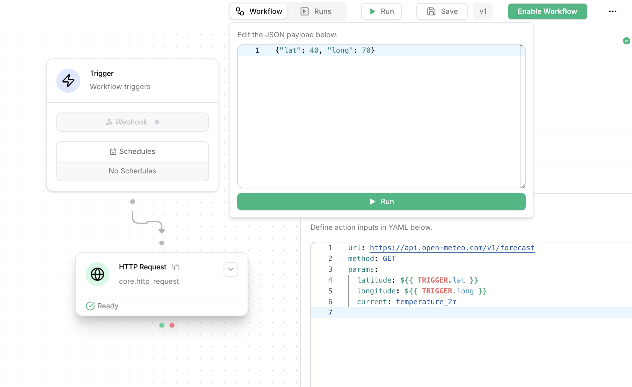Click 'method: GET' line in YAML editor
632x387 pixels.
point(372,259)
